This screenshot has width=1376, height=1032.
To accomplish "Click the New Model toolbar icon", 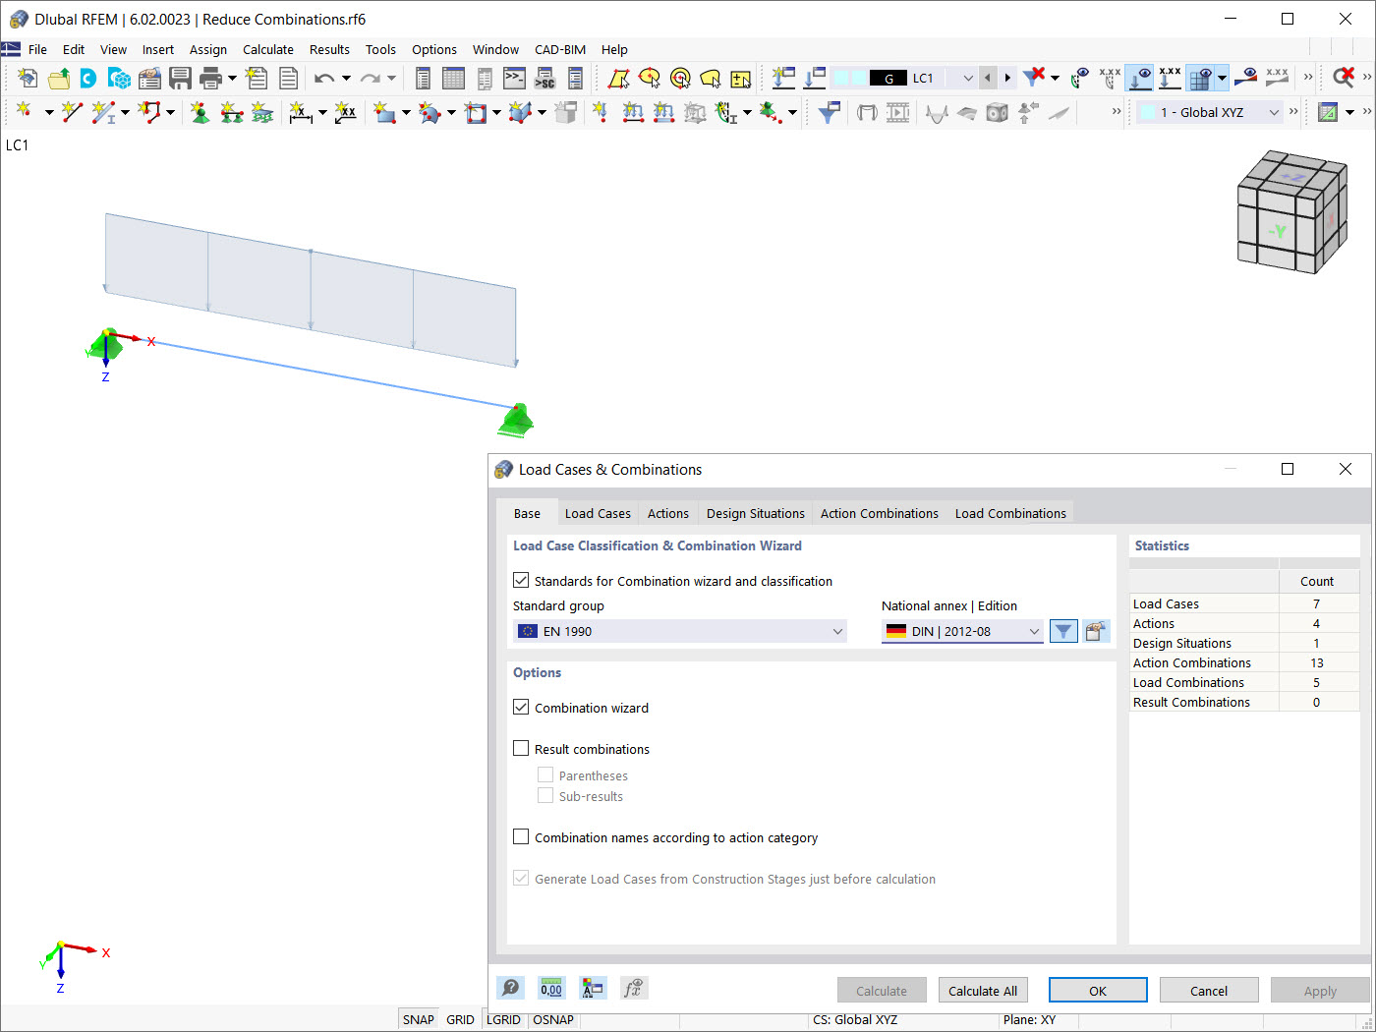I will (28, 78).
